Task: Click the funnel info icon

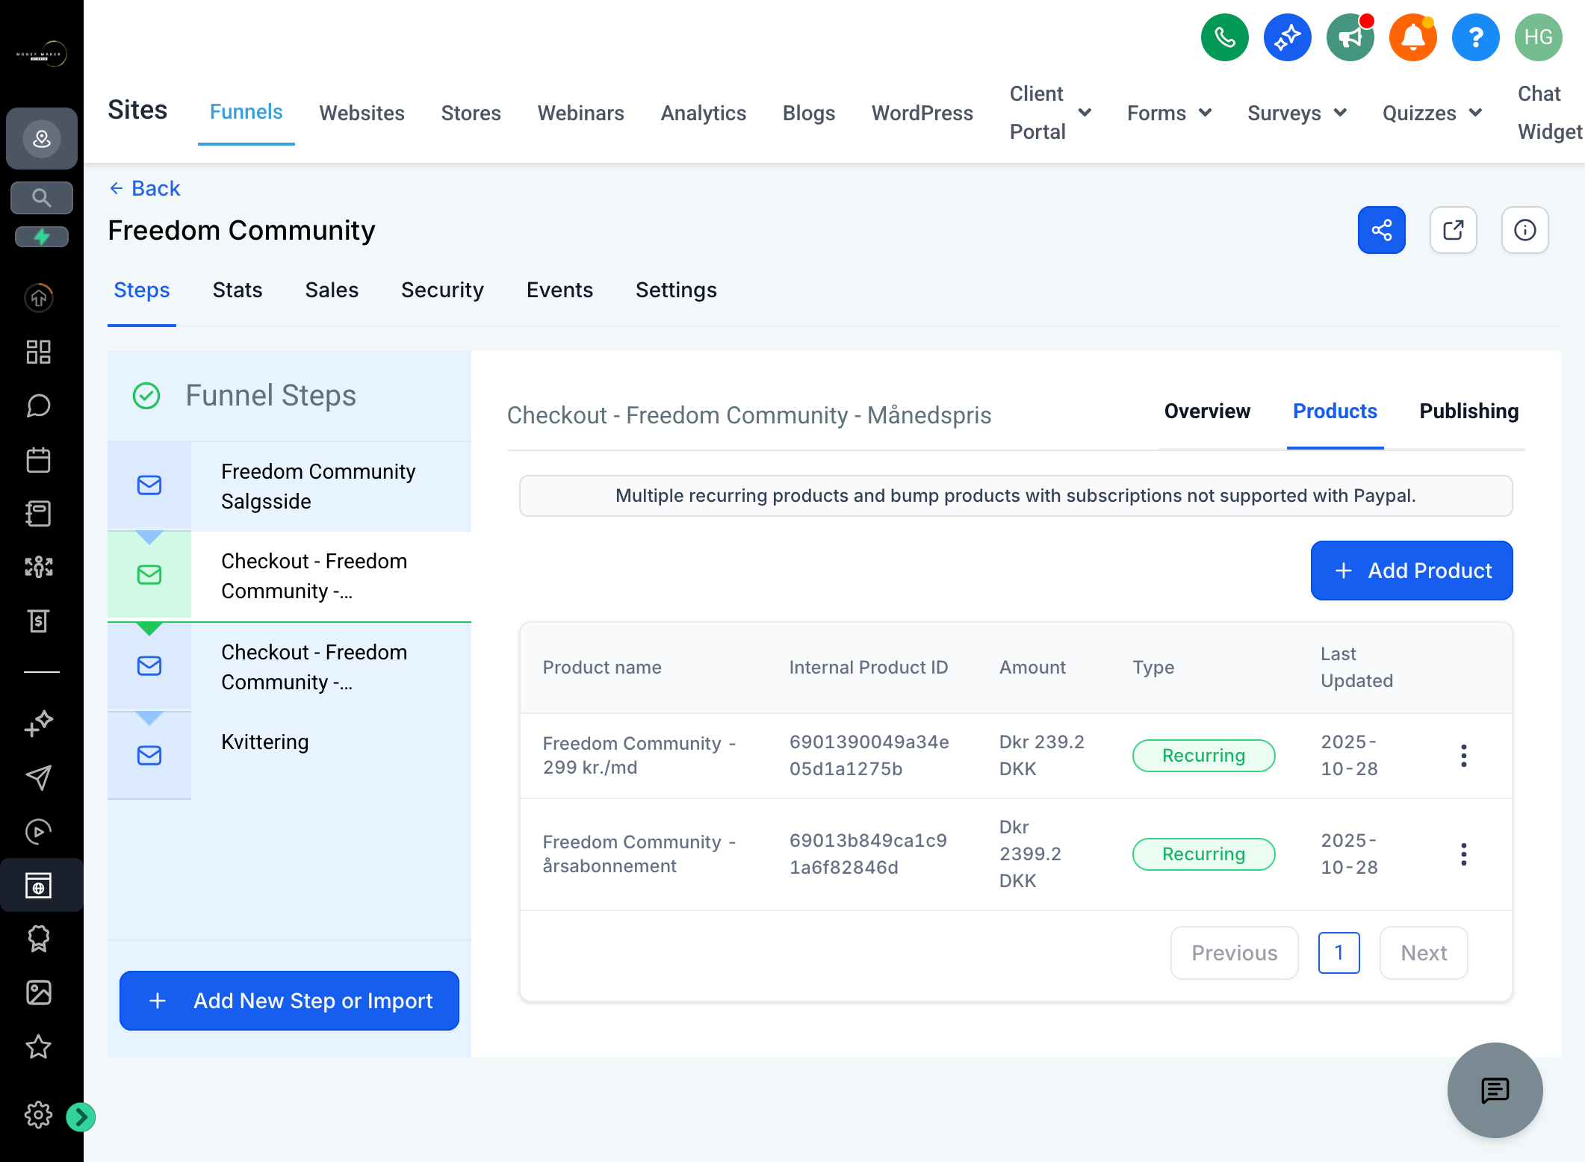Action: pos(1524,230)
